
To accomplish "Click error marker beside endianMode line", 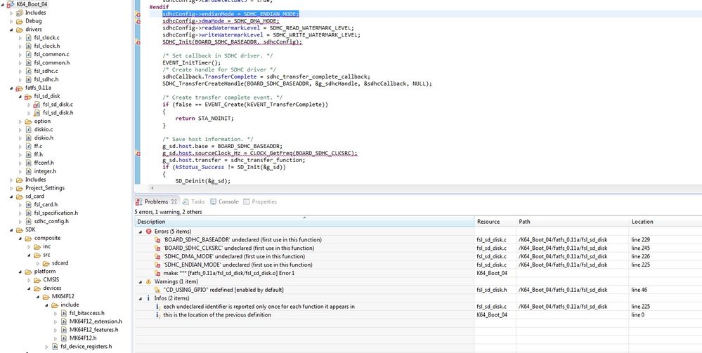I will (138, 14).
